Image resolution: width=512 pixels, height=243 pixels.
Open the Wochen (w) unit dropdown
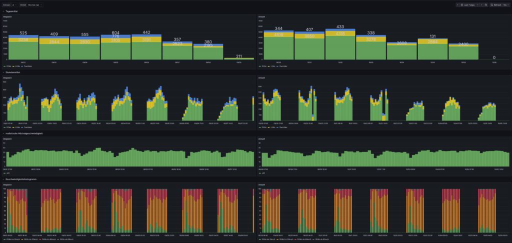35,4
